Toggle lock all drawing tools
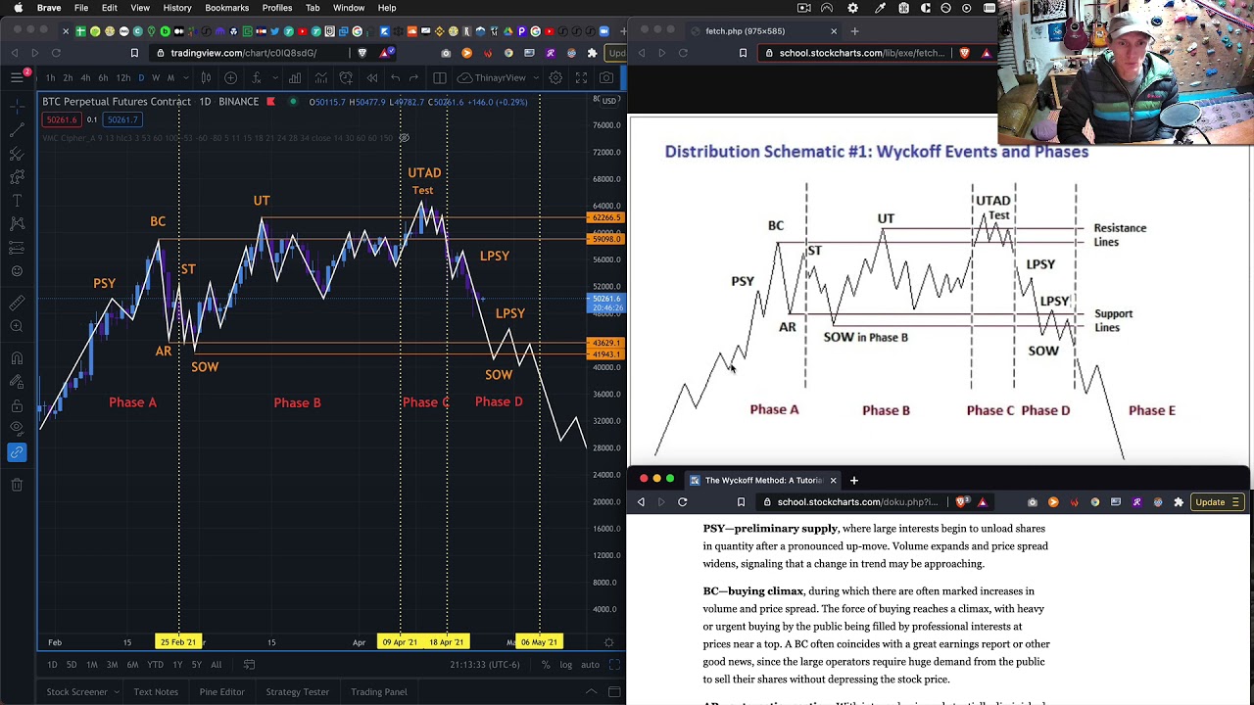Image resolution: width=1254 pixels, height=705 pixels. point(17,405)
